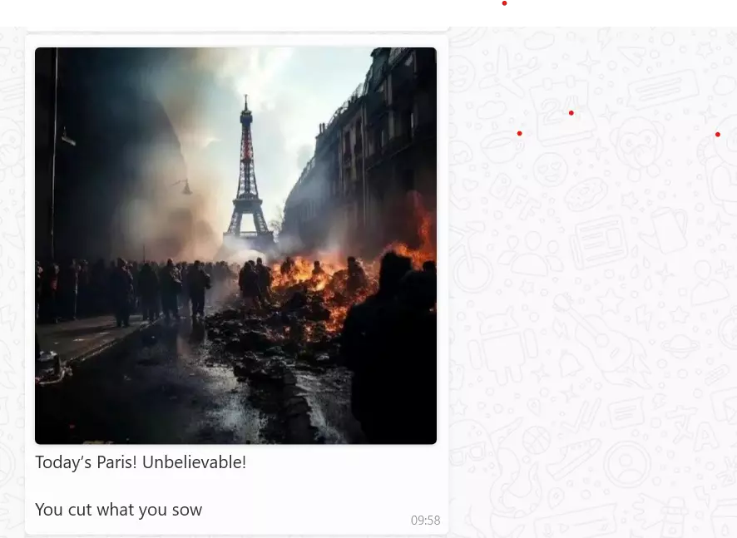Screen dimensions: 737x538
Task: Open the burning Paris Eiffel Tower image
Action: click(x=235, y=245)
